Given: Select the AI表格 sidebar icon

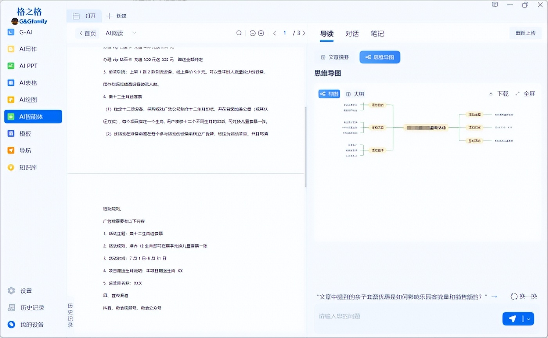Looking at the screenshot, I should point(11,83).
